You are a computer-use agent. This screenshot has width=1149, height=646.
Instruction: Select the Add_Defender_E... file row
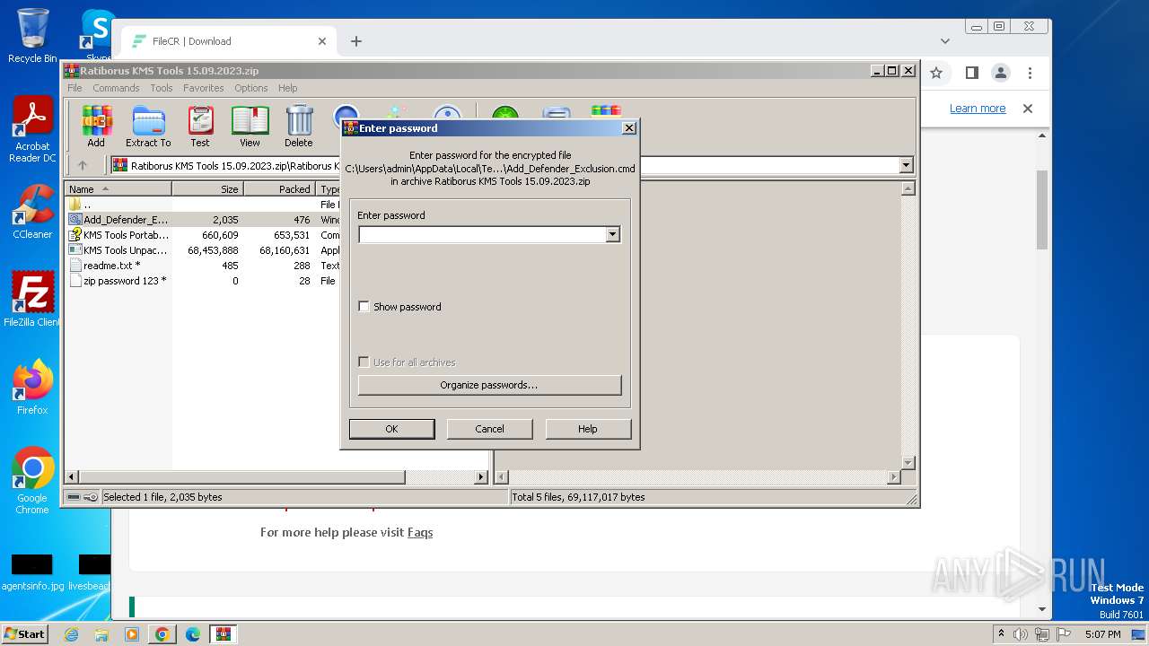pos(203,220)
